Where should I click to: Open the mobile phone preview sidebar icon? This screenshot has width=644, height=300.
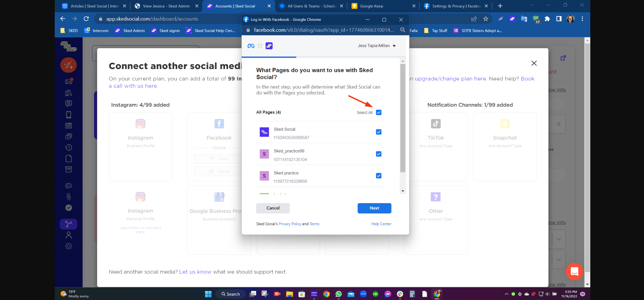point(68,115)
